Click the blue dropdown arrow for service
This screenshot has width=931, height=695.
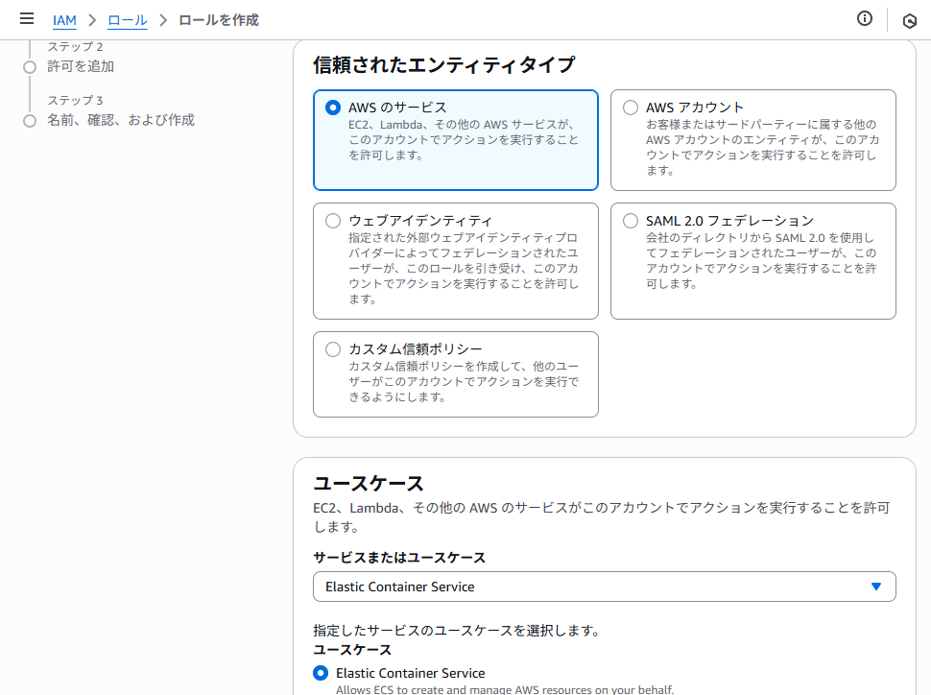tap(875, 587)
